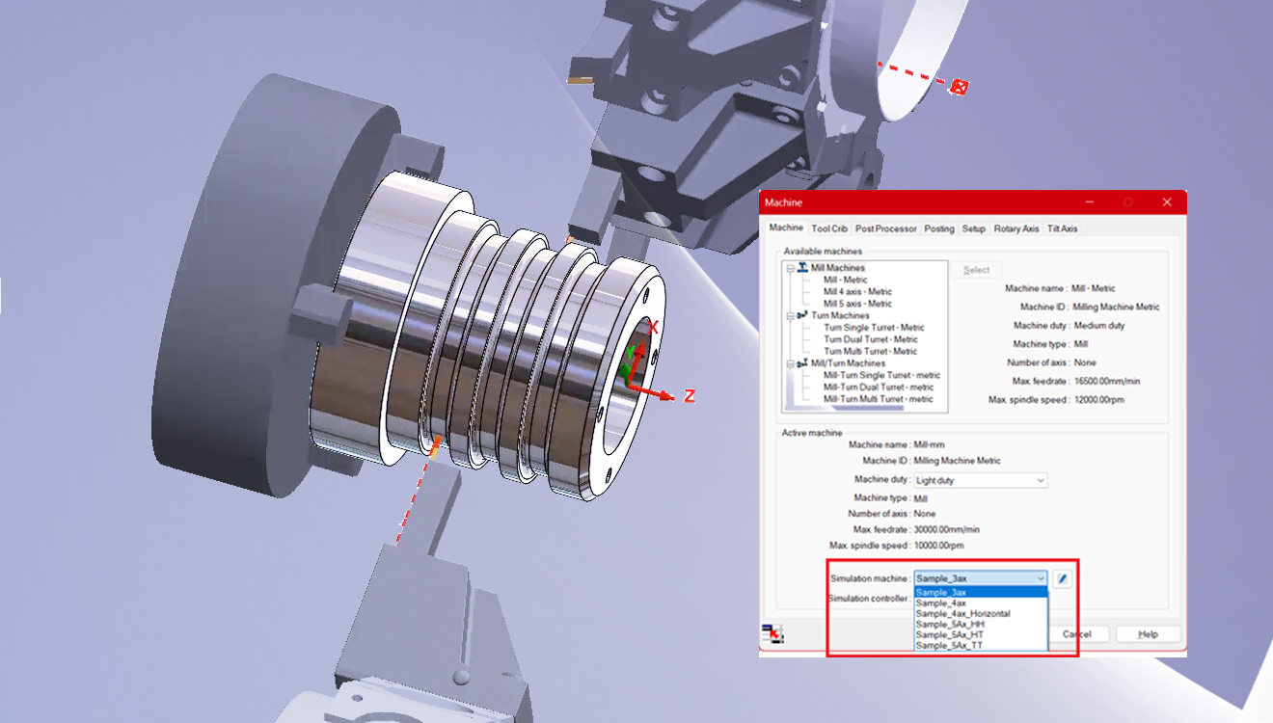Image resolution: width=1273 pixels, height=723 pixels.
Task: Select Mill-Turn Dual Turret - metric
Action: point(879,387)
